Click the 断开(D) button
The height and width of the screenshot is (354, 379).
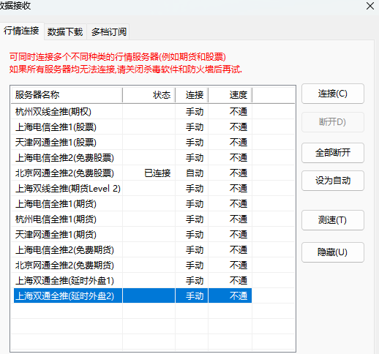333,122
